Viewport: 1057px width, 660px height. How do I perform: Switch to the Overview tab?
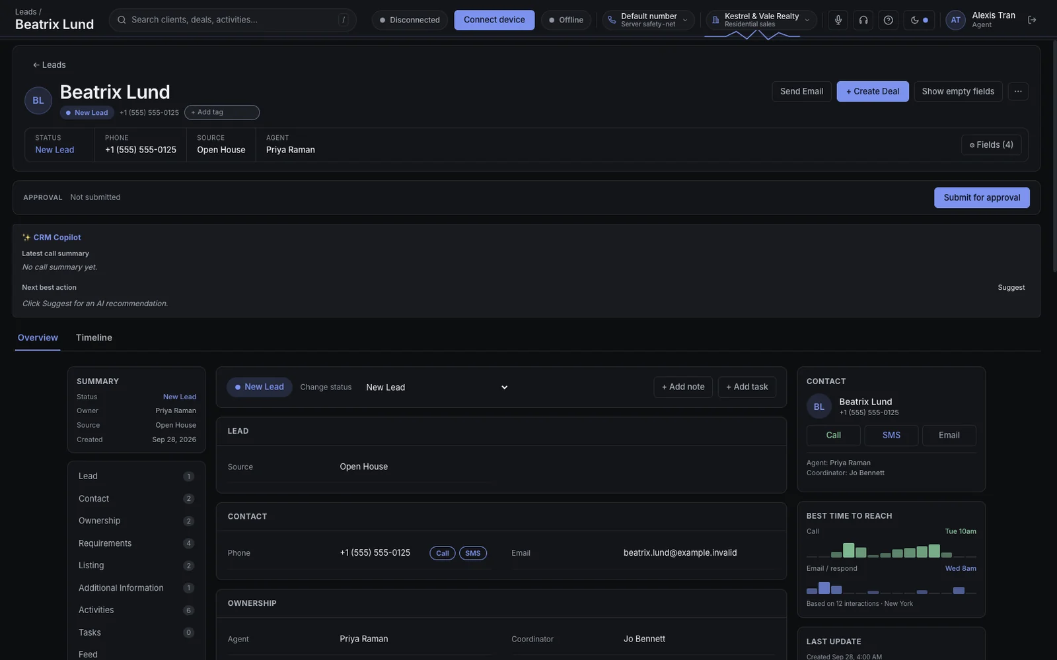pyautogui.click(x=38, y=337)
